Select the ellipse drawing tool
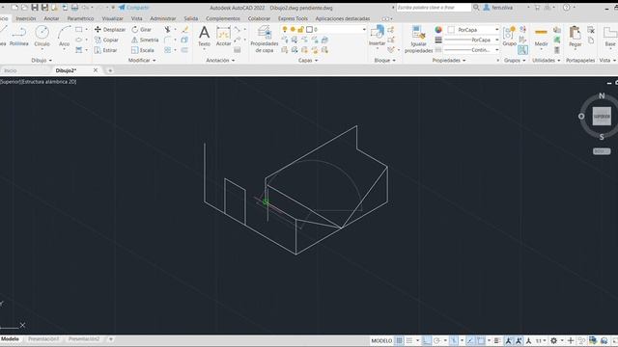 (x=79, y=40)
